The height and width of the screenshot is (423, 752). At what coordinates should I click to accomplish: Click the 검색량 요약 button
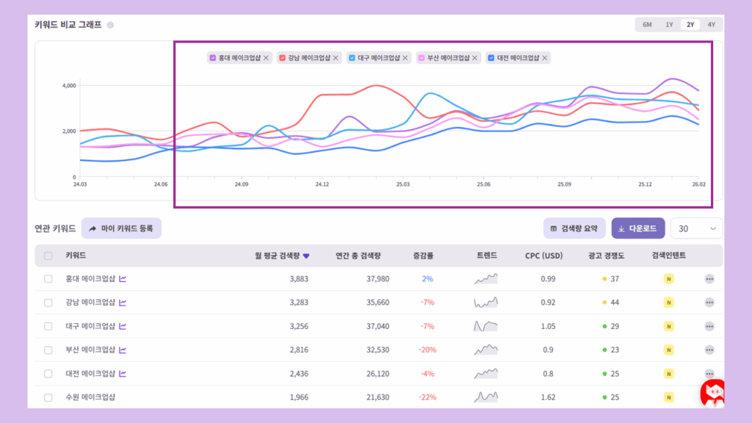click(x=575, y=228)
